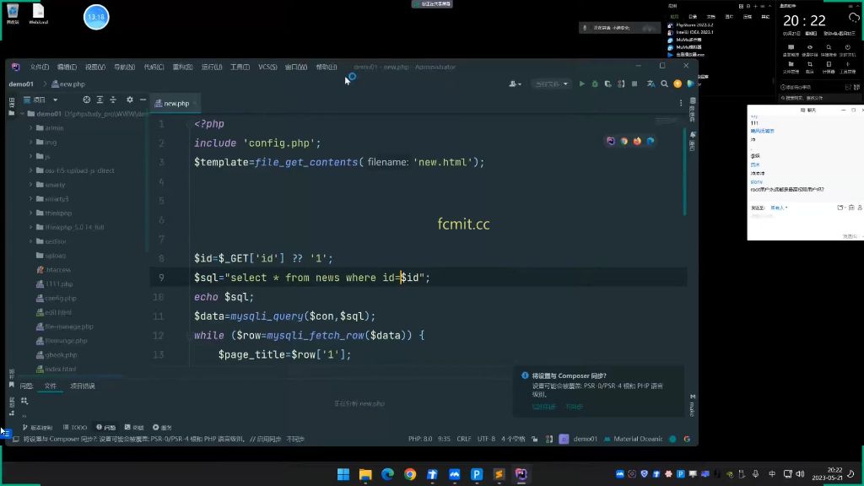Viewport: 864px width, 486px height.
Task: Open the VCS menu
Action: pos(267,67)
